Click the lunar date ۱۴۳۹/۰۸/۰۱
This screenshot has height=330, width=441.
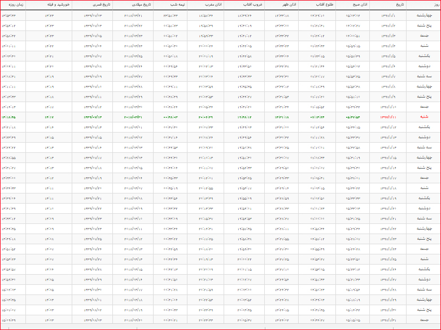click(x=93, y=300)
